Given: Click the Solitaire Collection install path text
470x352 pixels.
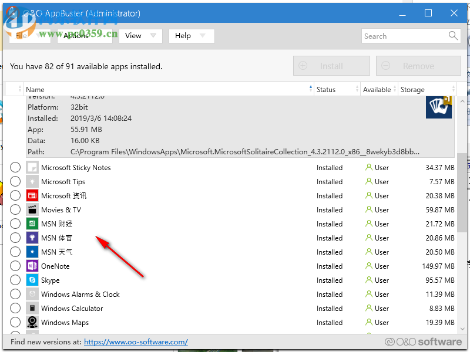Looking at the screenshot, I should (245, 152).
